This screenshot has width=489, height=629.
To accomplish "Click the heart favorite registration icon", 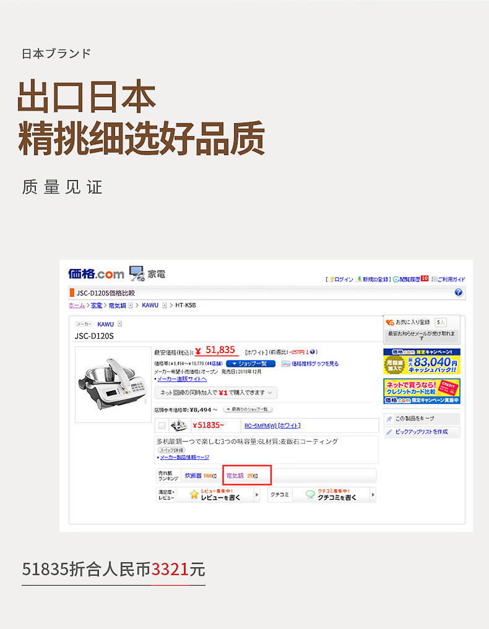I will (389, 322).
